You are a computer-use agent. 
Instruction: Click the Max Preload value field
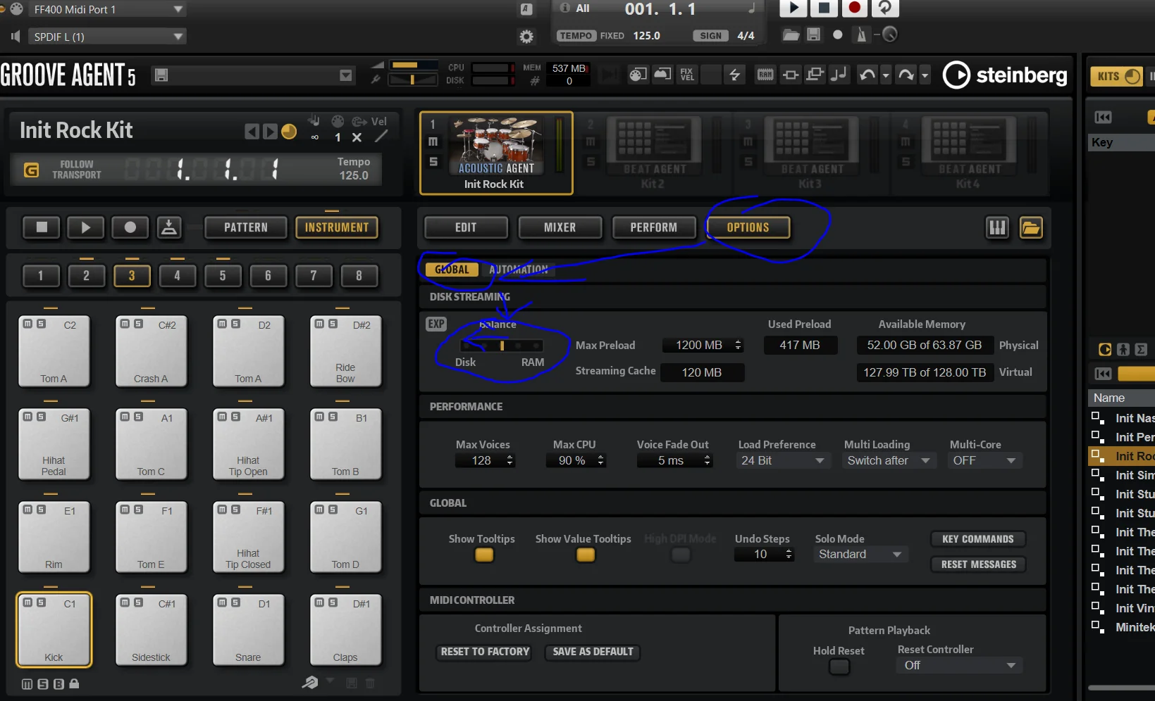[703, 345]
